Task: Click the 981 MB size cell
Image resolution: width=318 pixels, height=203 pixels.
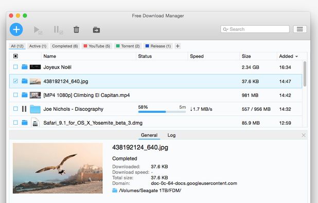Action: pos(250,95)
